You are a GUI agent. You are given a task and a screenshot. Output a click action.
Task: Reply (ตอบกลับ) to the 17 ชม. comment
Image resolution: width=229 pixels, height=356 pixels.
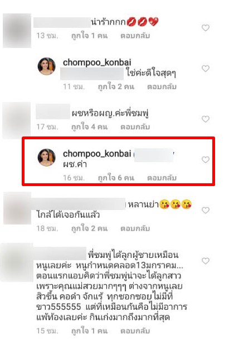[x=135, y=127]
